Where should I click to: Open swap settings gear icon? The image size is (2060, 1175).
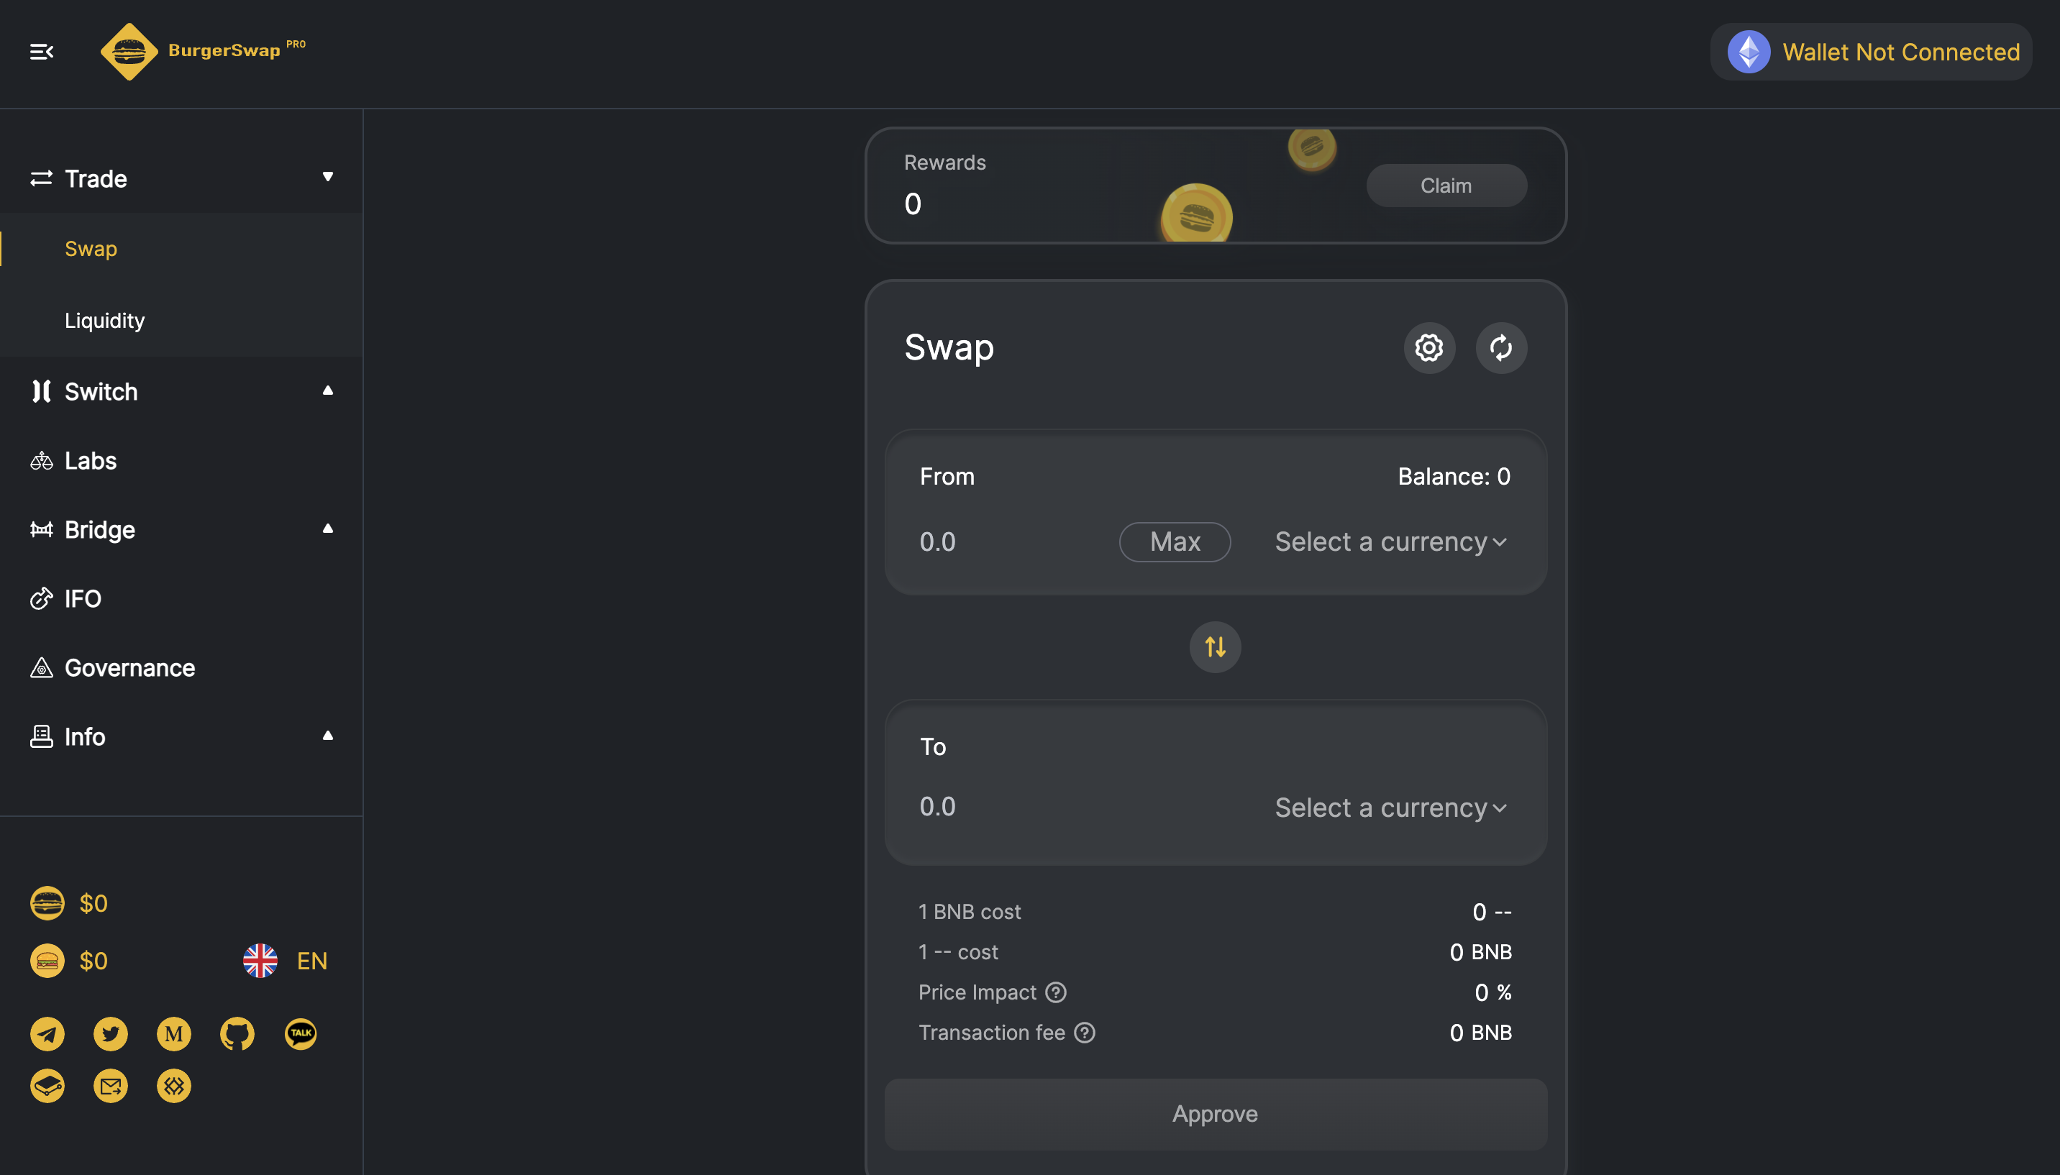click(x=1428, y=348)
